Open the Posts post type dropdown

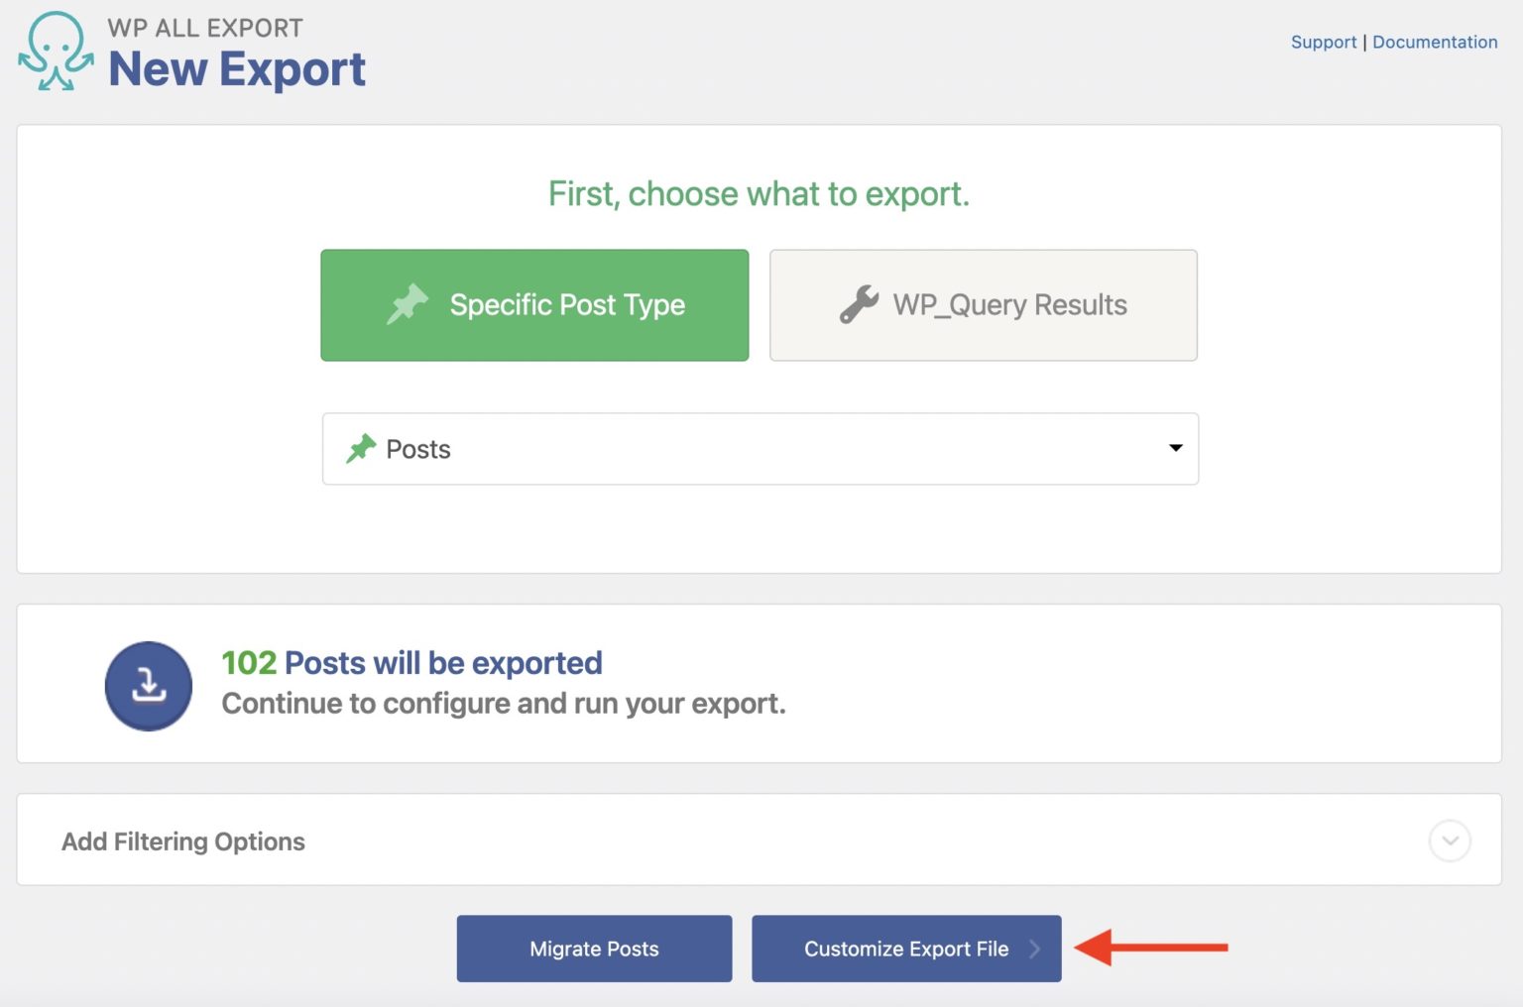pyautogui.click(x=761, y=449)
